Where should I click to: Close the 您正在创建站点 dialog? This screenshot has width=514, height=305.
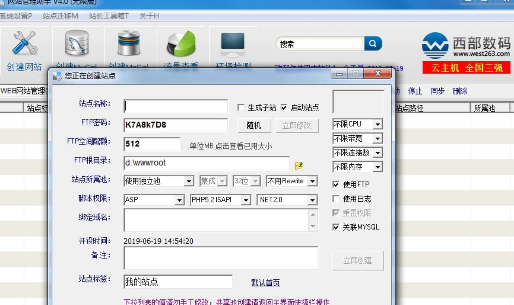click(378, 73)
